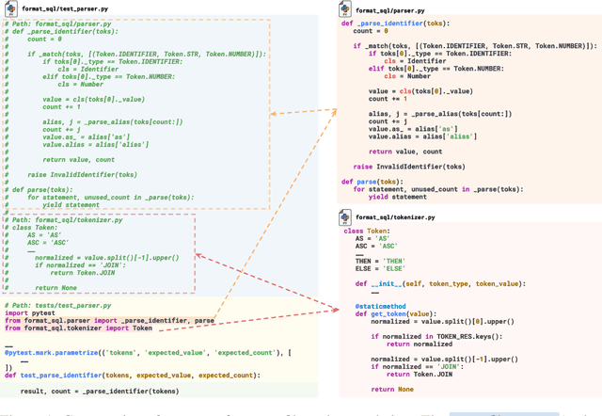Click the Python icon beside format_sql/parser.py
This screenshot has width=602, height=416.
[x=345, y=9]
